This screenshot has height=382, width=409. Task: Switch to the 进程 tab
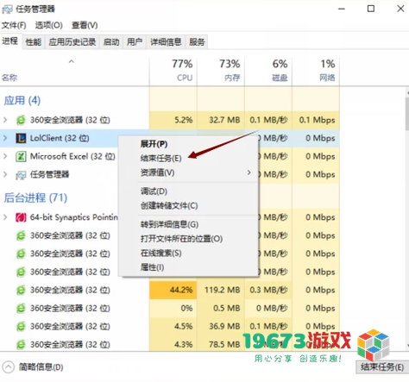pyautogui.click(x=10, y=41)
